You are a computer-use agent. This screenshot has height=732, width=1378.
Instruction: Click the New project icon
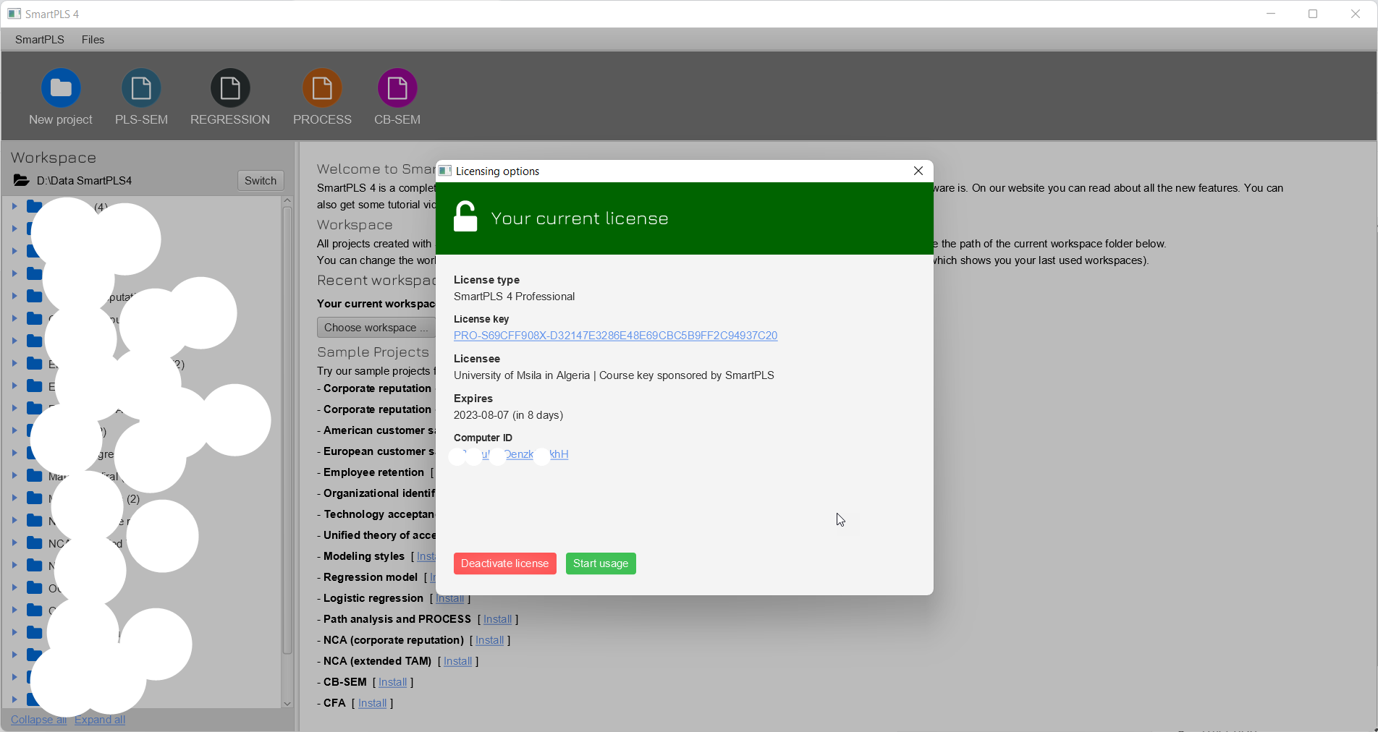pos(61,88)
